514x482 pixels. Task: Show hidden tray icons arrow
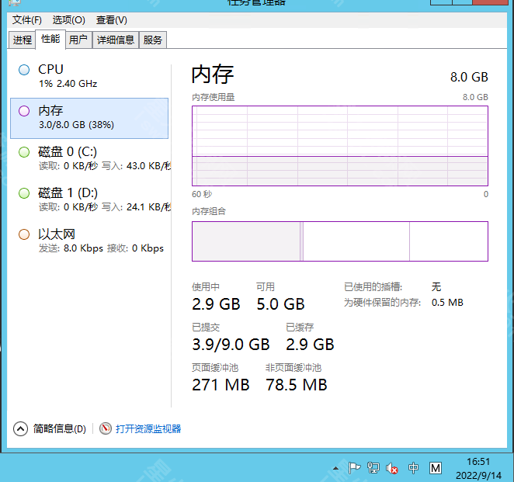(x=335, y=468)
